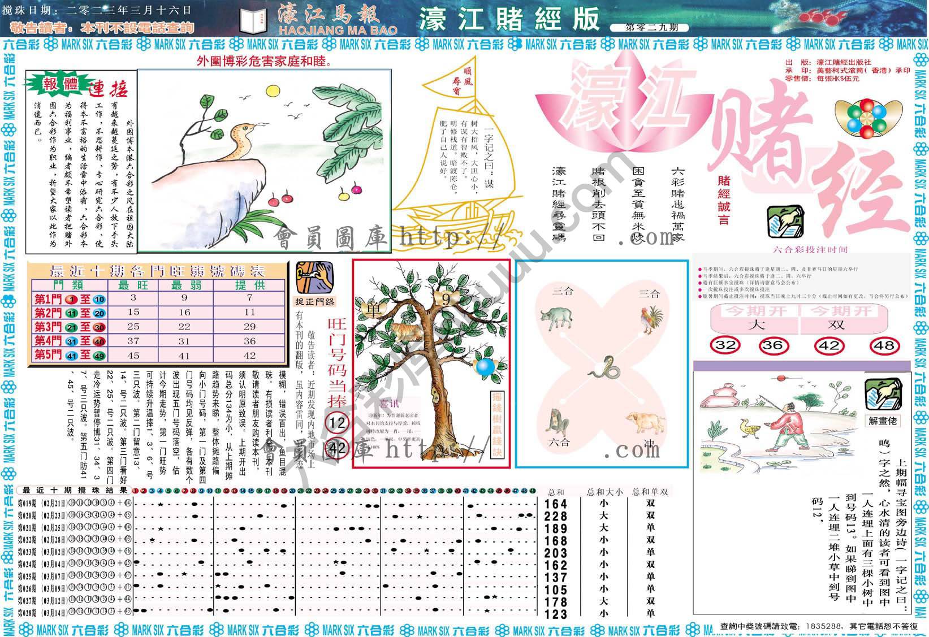This screenshot has width=929, height=637.
Task: Click the 查詢中獎號碼請致電 1835288 line
Action: 819,626
